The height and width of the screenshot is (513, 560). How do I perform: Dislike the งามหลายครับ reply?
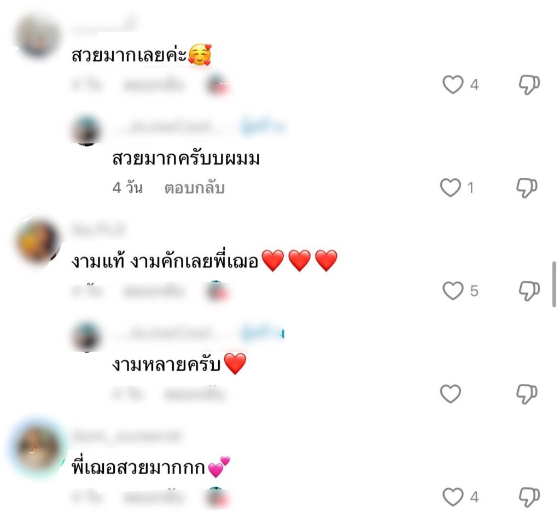click(x=527, y=394)
